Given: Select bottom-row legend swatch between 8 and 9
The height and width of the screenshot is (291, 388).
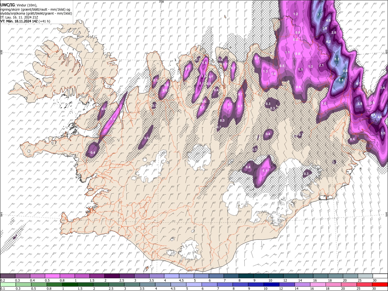Looking at the screenshot, I should pos(241,284).
